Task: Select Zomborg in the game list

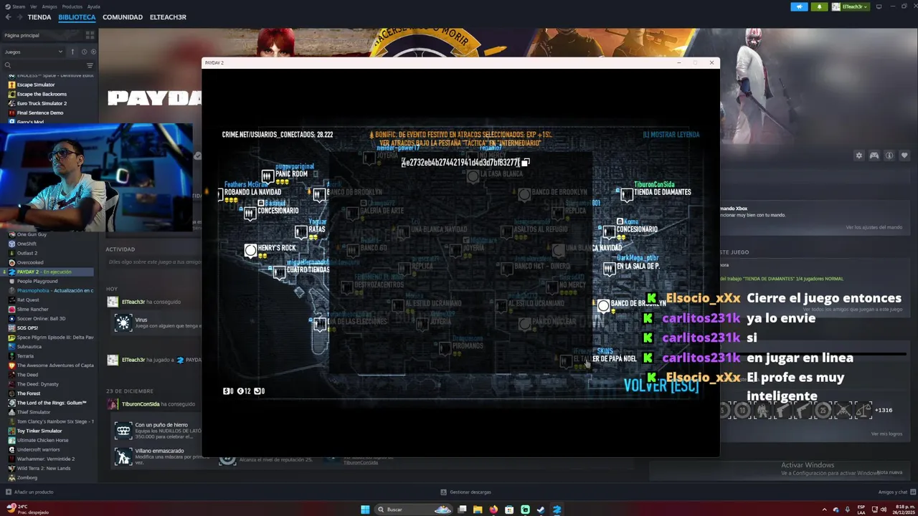Action: click(27, 477)
